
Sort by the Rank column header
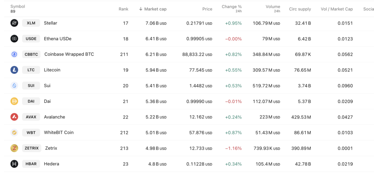coord(123,9)
